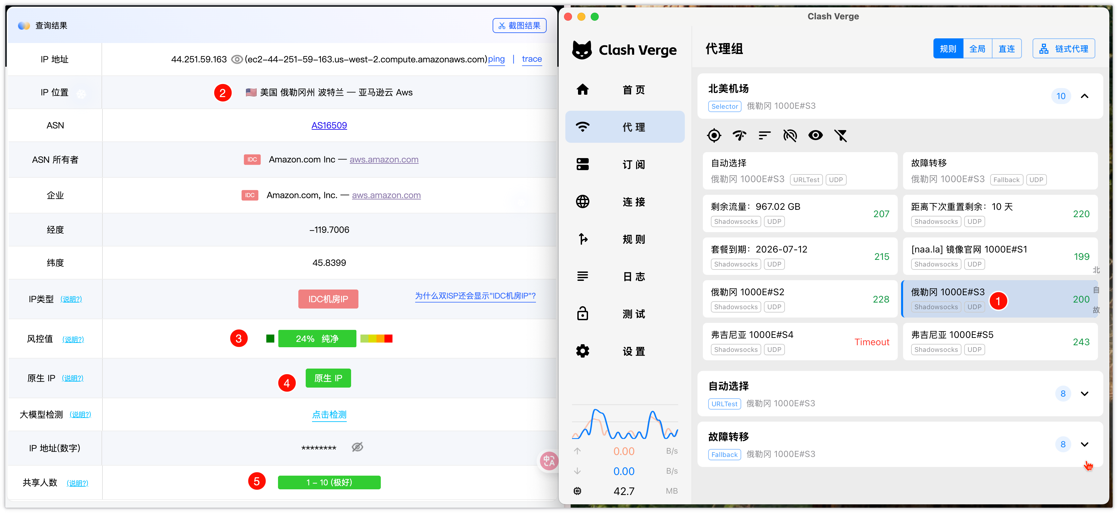Open the AS16509 ASN link
This screenshot has width=1118, height=513.
(x=329, y=126)
